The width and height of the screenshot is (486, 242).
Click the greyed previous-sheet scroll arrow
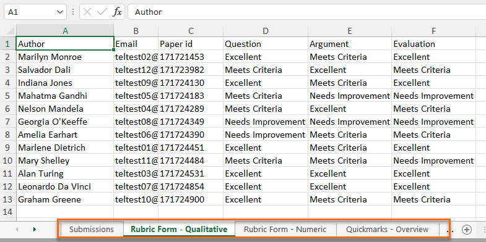pos(17,229)
